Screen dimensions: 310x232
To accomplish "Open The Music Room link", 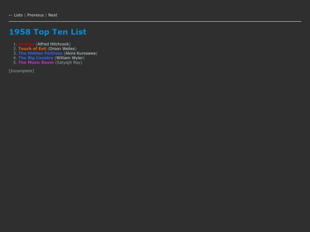I will point(36,62).
